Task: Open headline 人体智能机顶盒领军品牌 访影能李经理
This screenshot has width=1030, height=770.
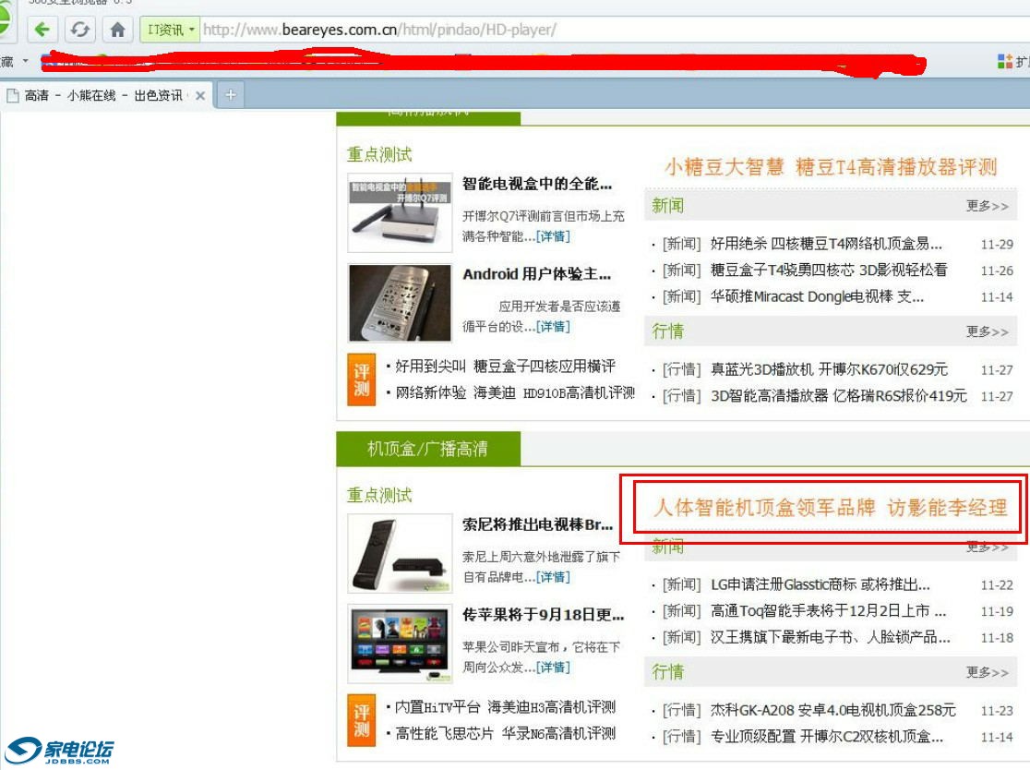Action: [x=830, y=508]
